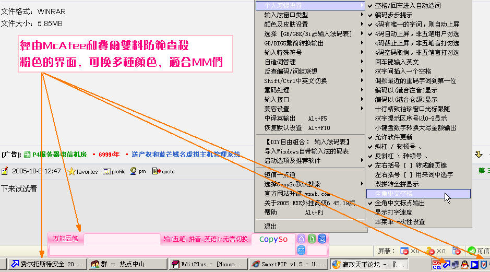Viewport: 490px width, 272px height.
Task: Toggle 斜杠 / 转顿号 option
Action: pos(419,147)
